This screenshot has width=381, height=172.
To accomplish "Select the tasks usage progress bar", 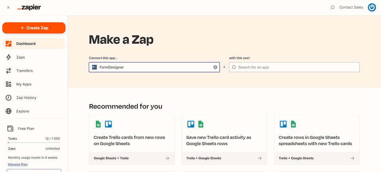I will point(34,143).
